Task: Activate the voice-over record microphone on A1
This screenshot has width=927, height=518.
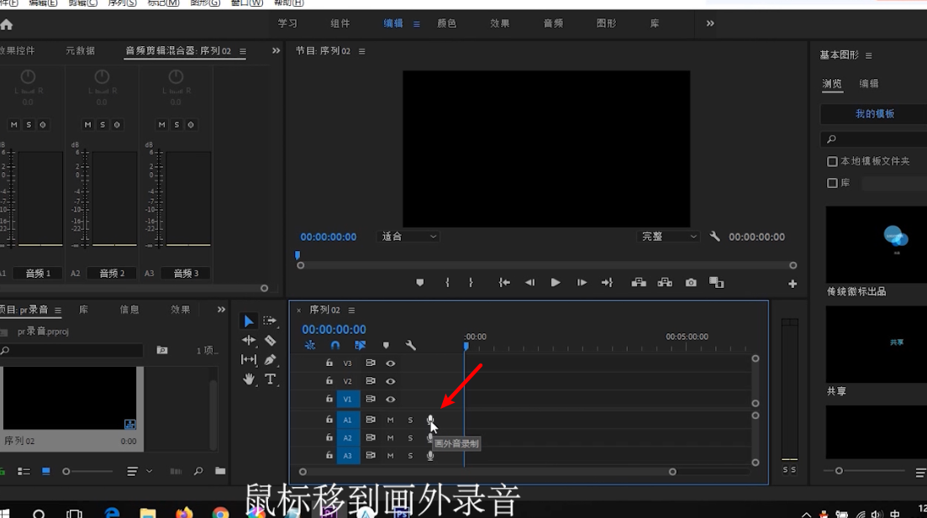Action: click(430, 420)
